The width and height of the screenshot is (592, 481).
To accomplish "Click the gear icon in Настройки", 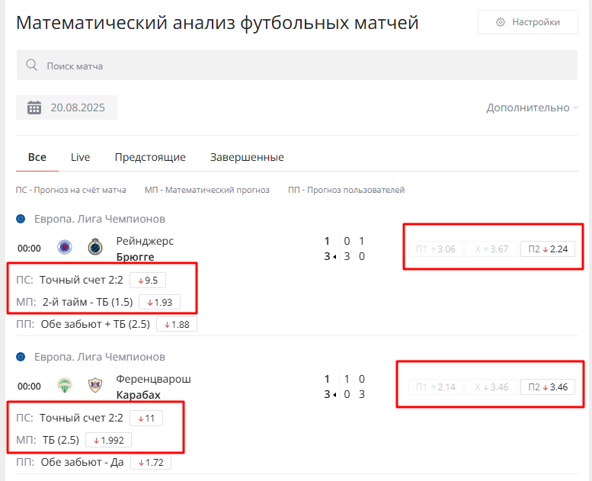I will [x=501, y=22].
